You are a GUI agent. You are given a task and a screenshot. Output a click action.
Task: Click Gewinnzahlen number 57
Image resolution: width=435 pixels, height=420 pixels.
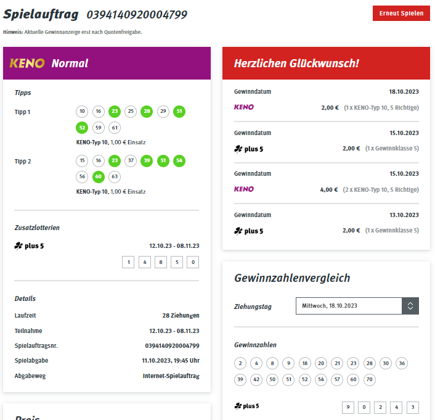[337, 379]
